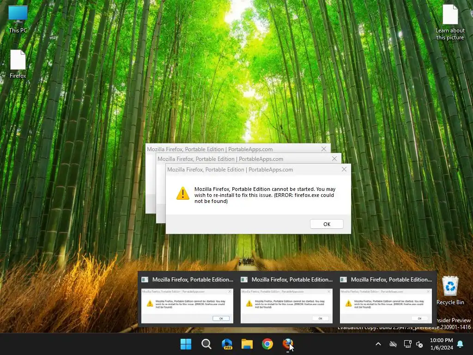Select the Recycle Bin desktop icon
The width and height of the screenshot is (473, 355).
[x=450, y=290]
